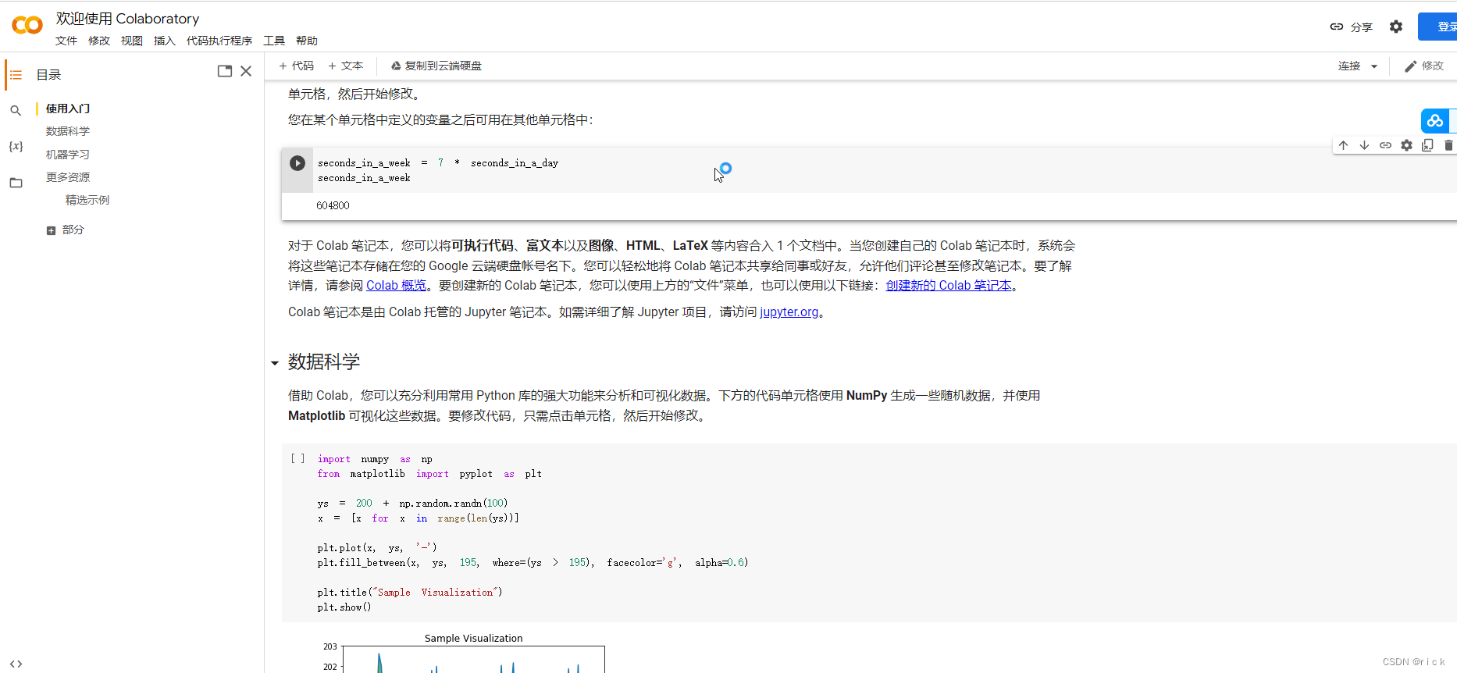1457x673 pixels.
Task: Move the cell up with arrow
Action: pos(1343,145)
